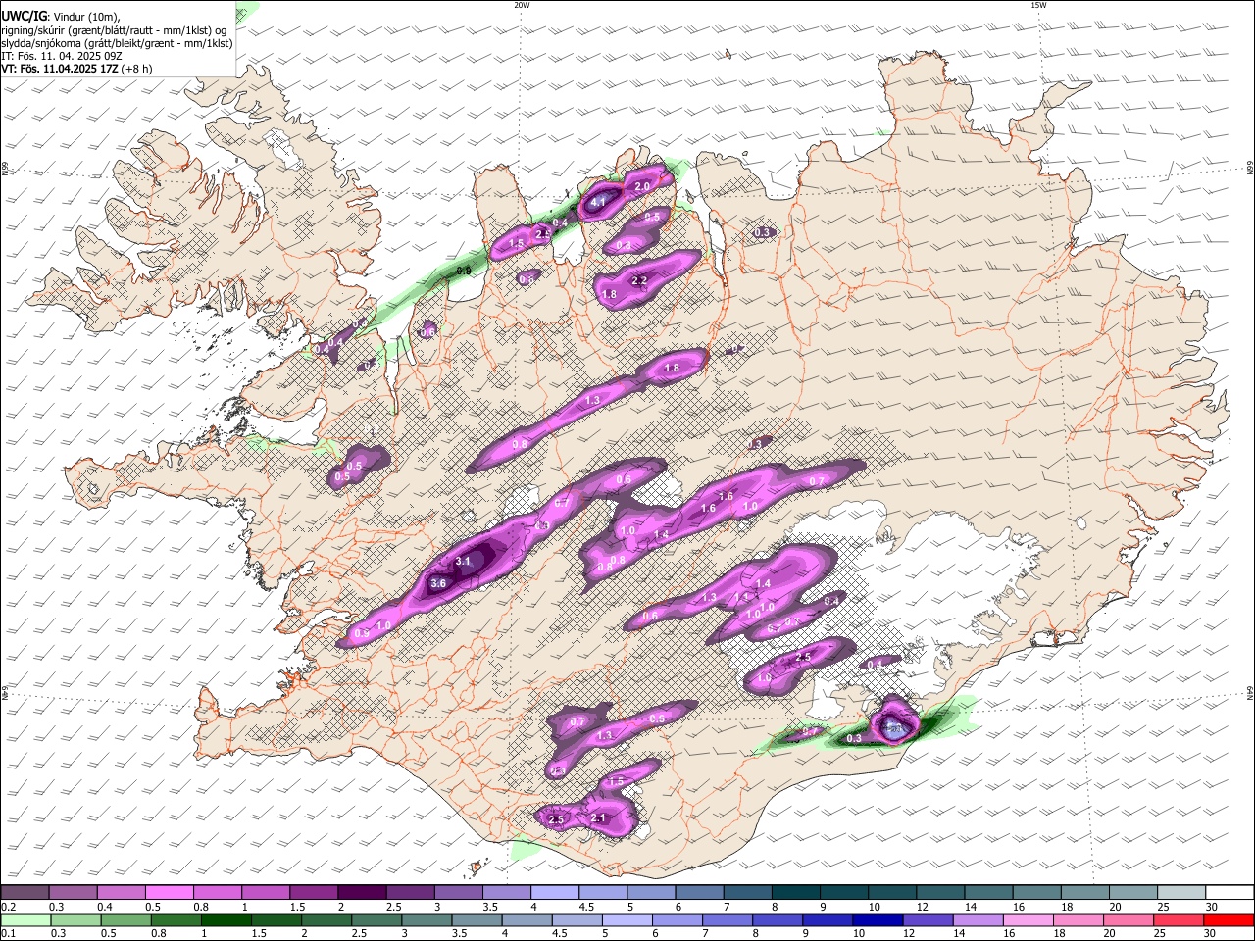Select deep blue lower swatch between 10 and 12
The width and height of the screenshot is (1255, 941).
[x=877, y=920]
